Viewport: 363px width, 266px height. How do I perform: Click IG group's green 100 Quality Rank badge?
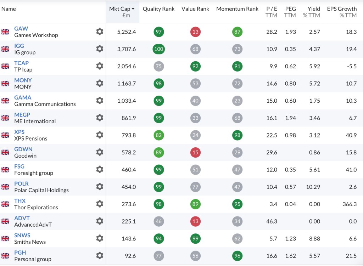coord(158,49)
